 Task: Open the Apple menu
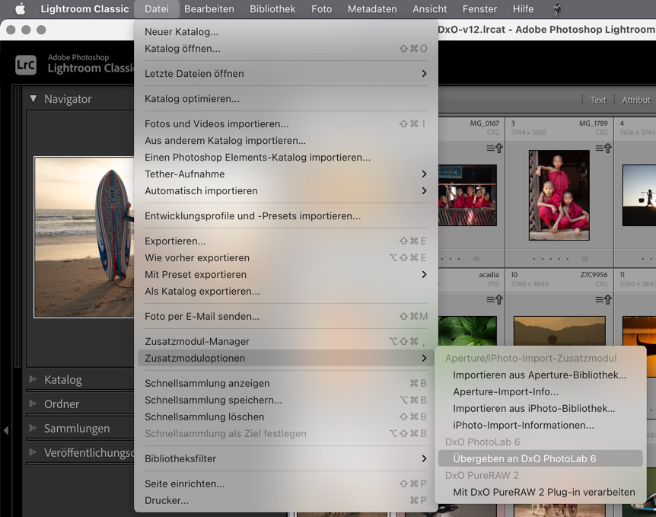pyautogui.click(x=20, y=9)
